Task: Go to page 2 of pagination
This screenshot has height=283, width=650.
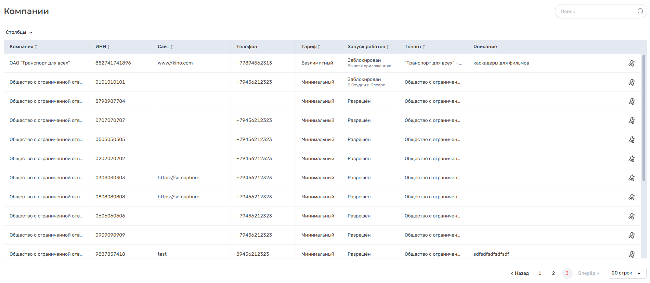Action: point(553,273)
